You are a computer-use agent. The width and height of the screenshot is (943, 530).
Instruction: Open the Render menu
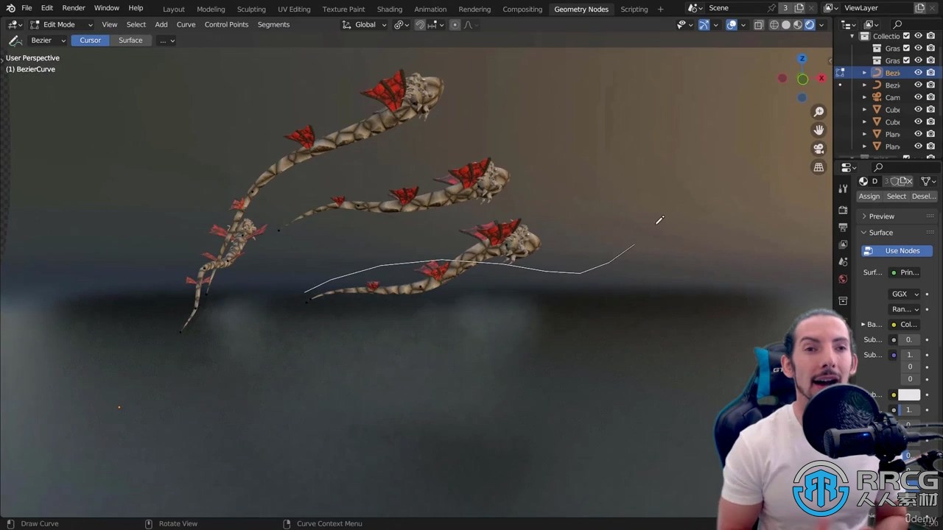pos(74,8)
